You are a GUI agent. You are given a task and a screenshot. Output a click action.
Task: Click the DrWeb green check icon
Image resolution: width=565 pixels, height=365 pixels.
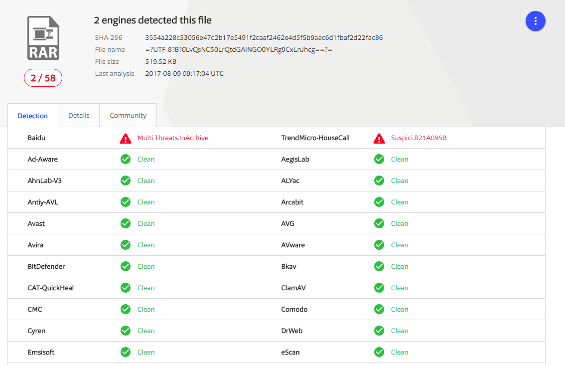(x=379, y=331)
